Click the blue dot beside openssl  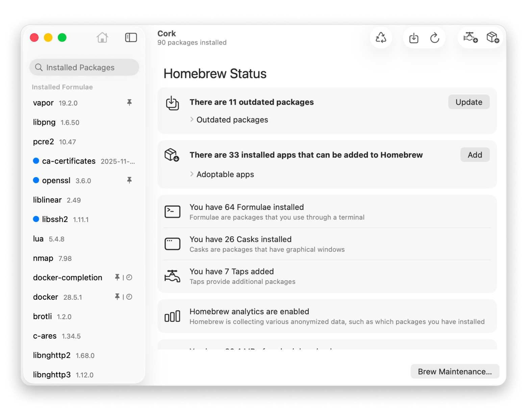click(36, 180)
